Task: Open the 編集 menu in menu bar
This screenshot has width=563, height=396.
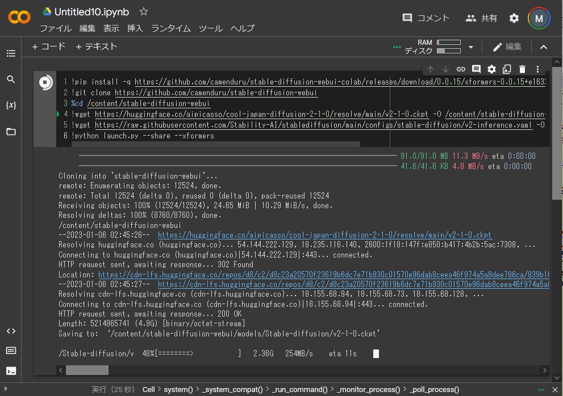Action: pyautogui.click(x=87, y=28)
